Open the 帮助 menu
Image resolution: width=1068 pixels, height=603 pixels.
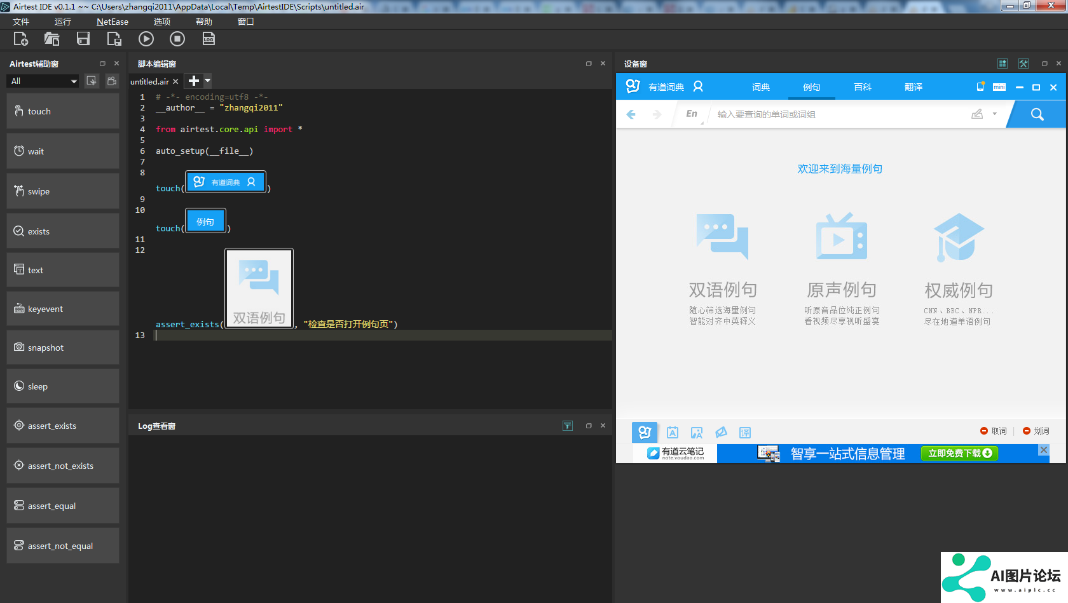[x=204, y=22]
